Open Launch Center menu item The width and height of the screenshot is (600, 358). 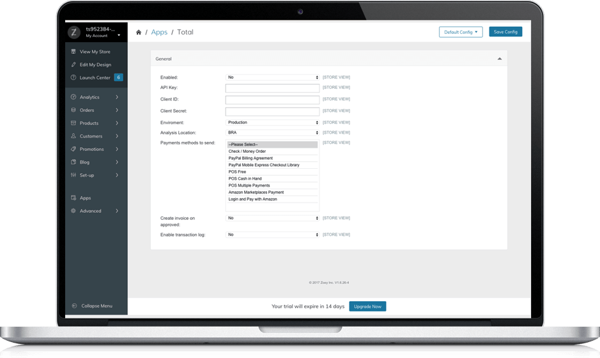click(x=96, y=77)
